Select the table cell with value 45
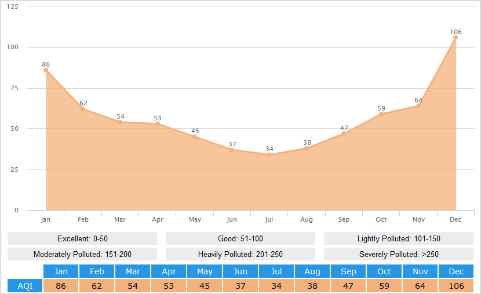This screenshot has width=481, height=294. [205, 286]
